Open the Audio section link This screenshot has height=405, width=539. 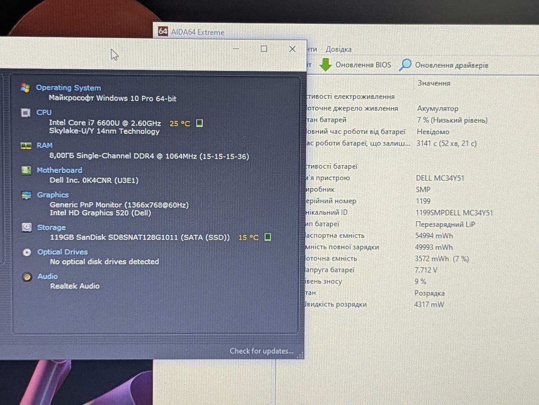click(48, 276)
